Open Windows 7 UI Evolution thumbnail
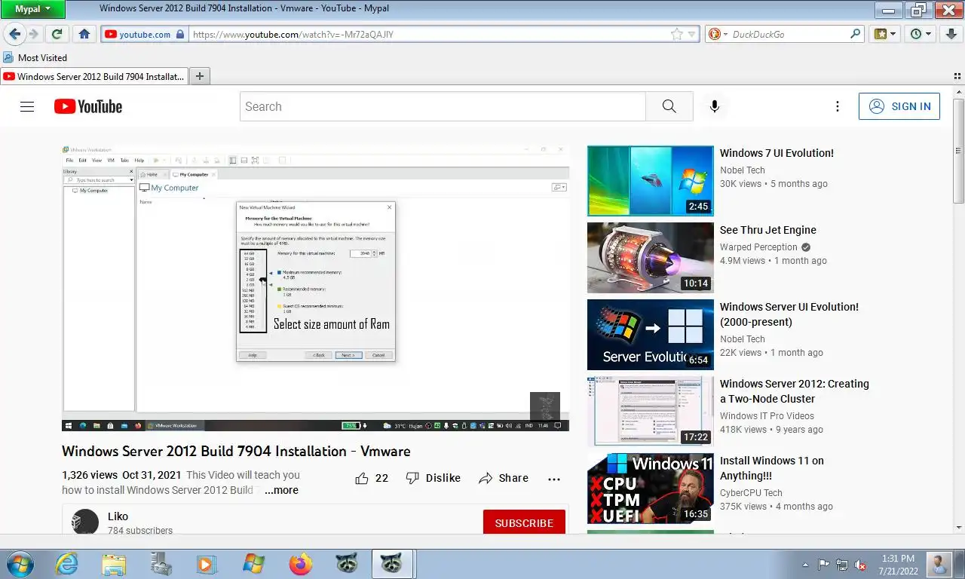The image size is (965, 579). coord(651,181)
